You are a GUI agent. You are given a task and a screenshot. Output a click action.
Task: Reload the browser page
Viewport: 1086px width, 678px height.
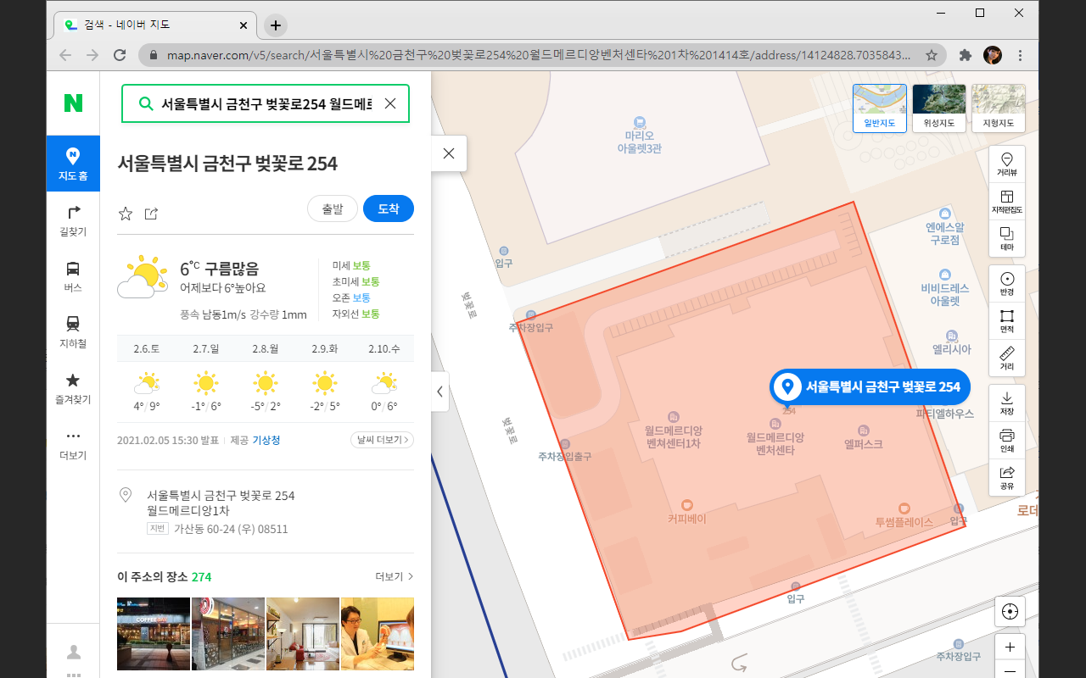tap(120, 55)
